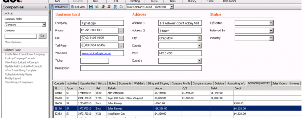
Task: Collapse the Companies side panel chevron
Action: tap(45, 7)
